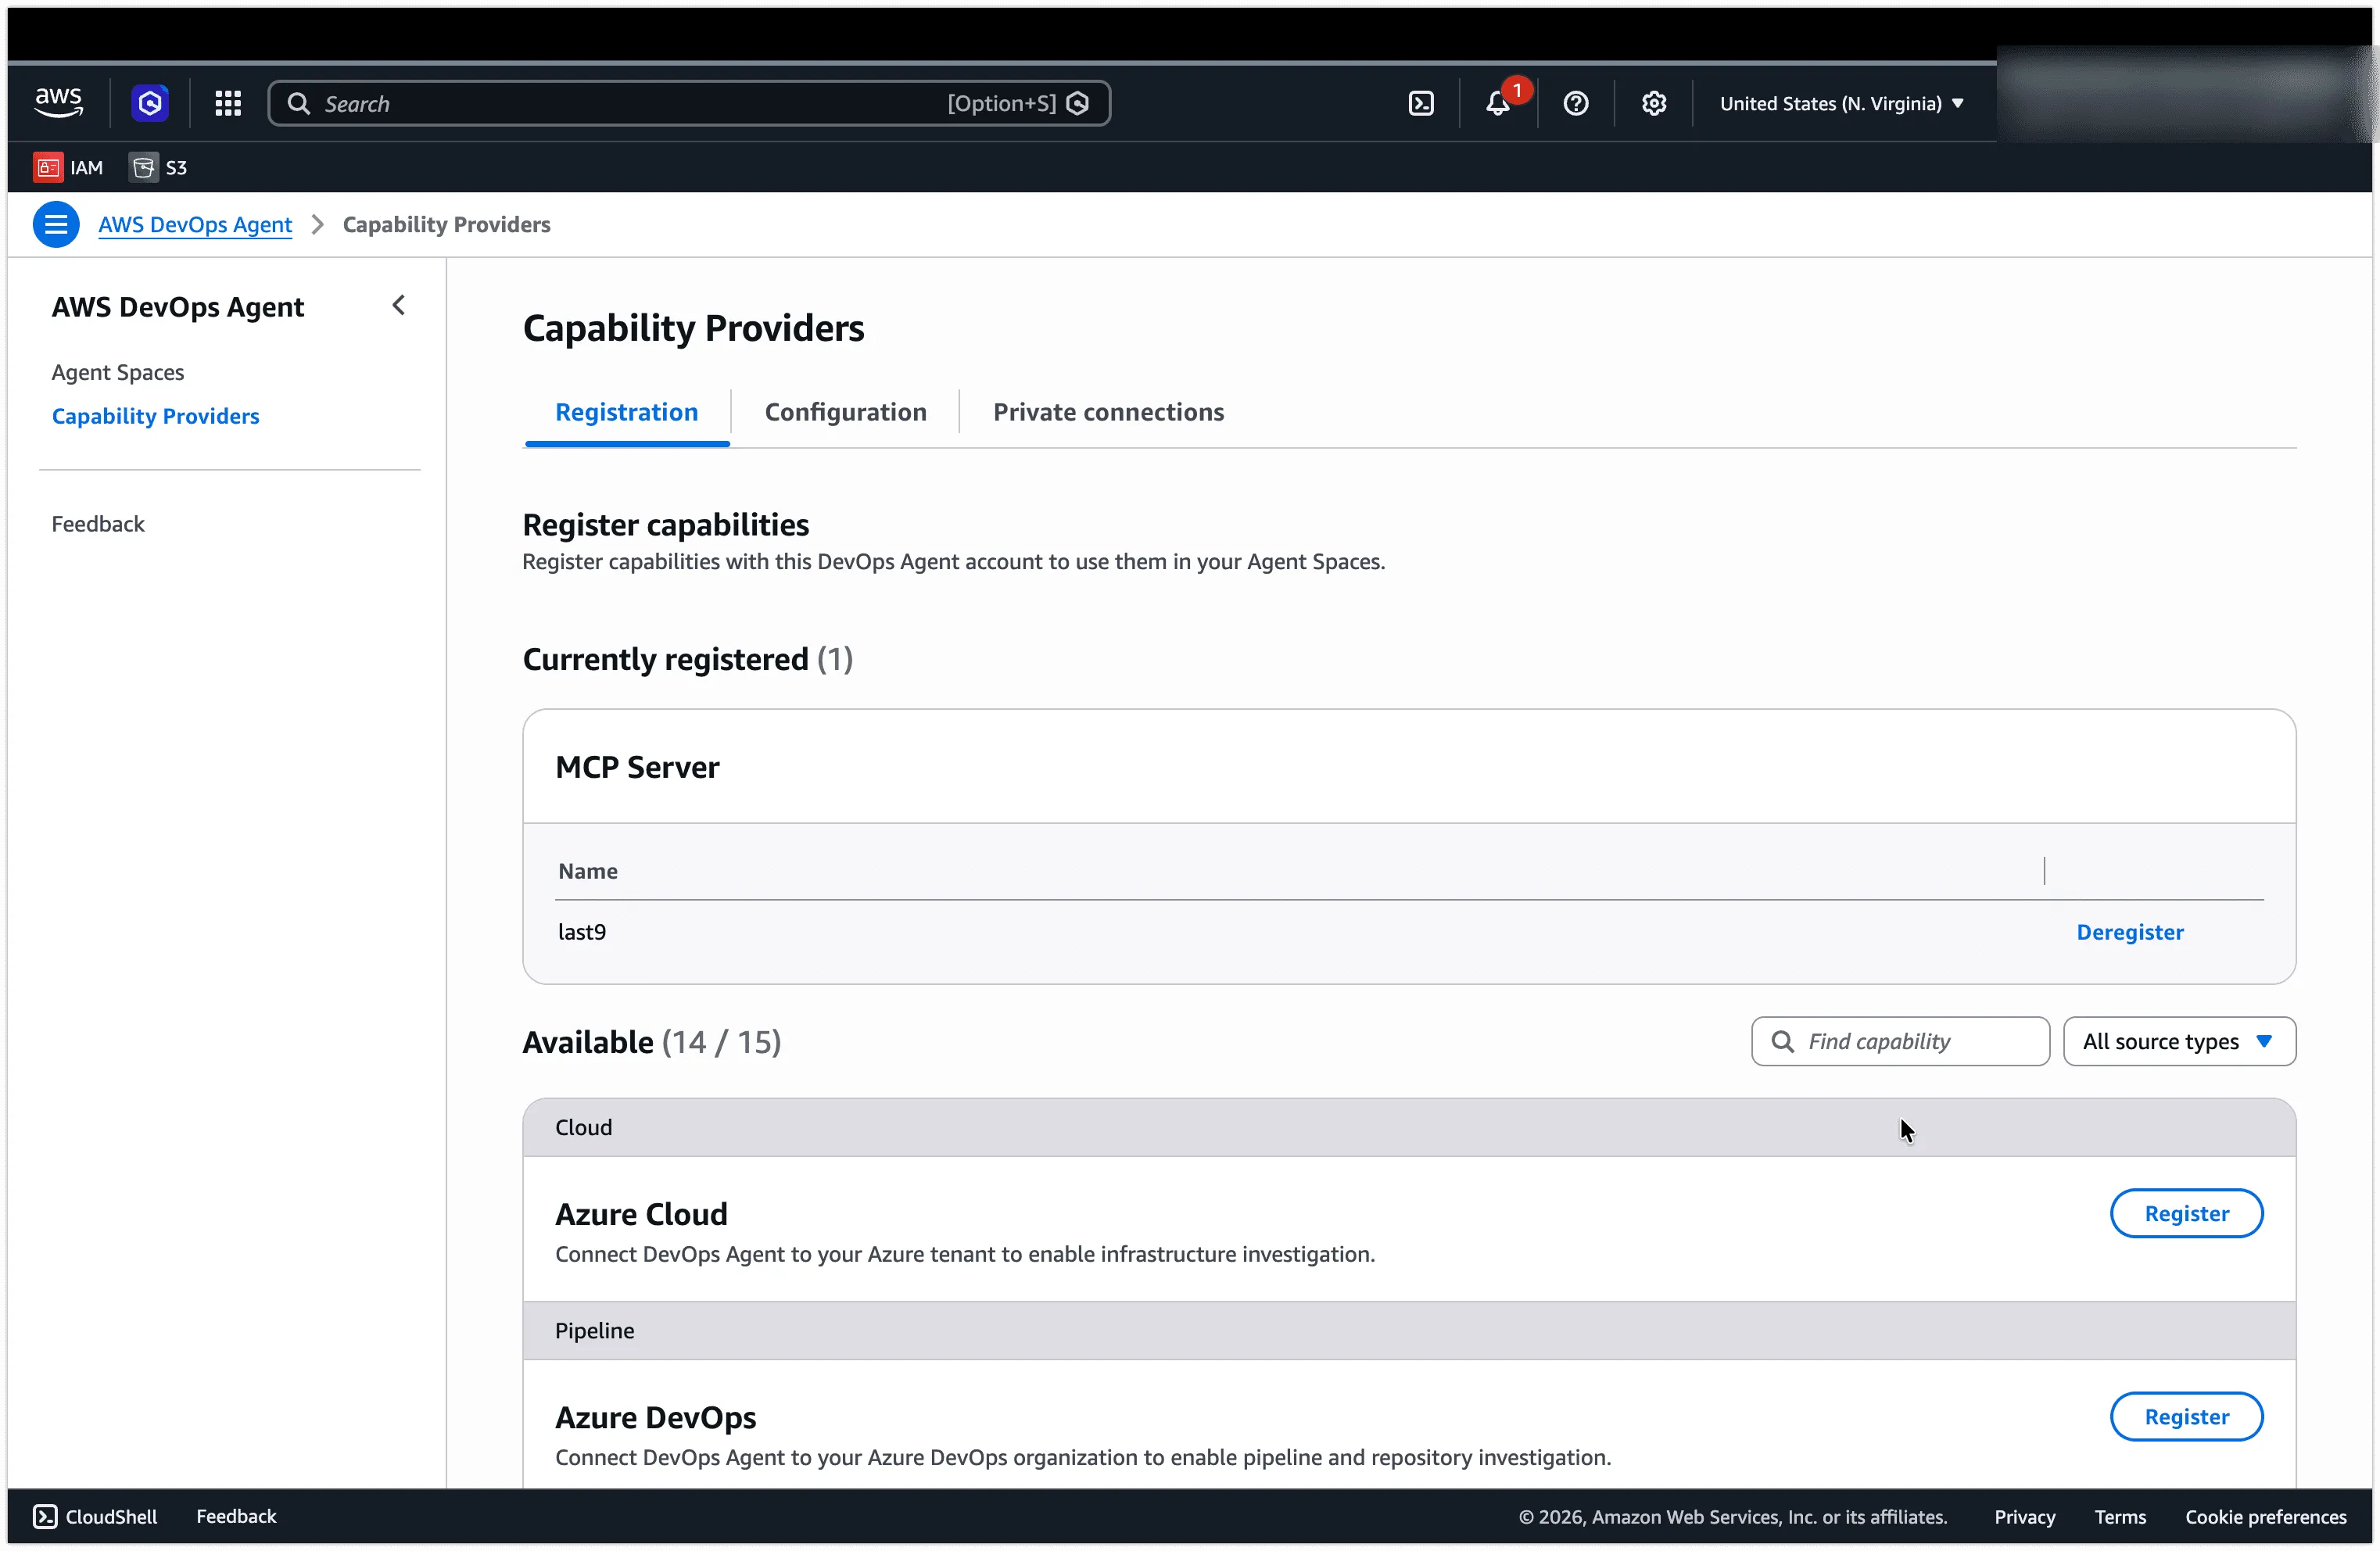Click the Name column header
Screen dimensions: 2380x1551
pyautogui.click(x=588, y=871)
